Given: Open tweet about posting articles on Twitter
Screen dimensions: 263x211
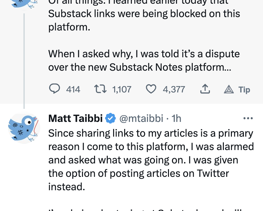Looking at the screenshot, I should click(x=151, y=160).
